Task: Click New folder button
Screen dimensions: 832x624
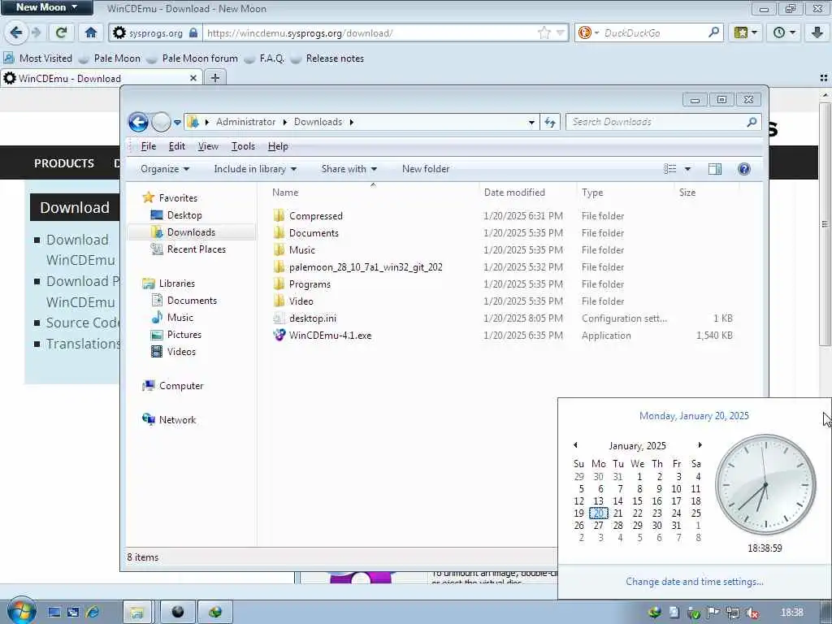Action: tap(426, 169)
